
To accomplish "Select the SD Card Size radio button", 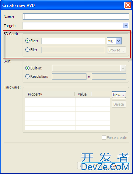I will point(27,41).
